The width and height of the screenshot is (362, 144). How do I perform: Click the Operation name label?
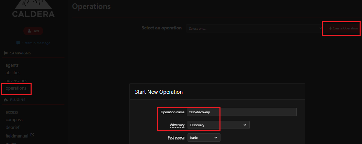click(x=172, y=112)
